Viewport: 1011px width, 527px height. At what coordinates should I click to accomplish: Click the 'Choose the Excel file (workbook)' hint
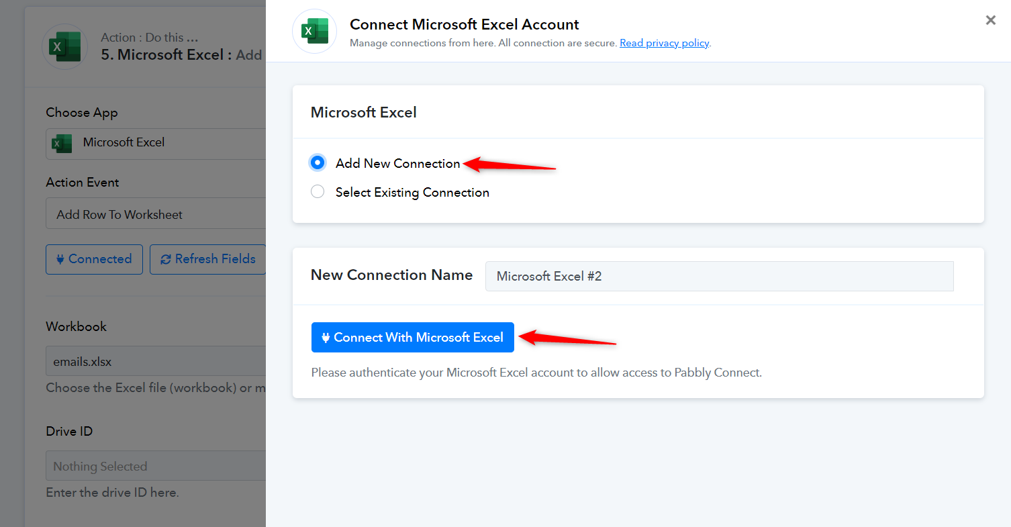click(x=156, y=388)
